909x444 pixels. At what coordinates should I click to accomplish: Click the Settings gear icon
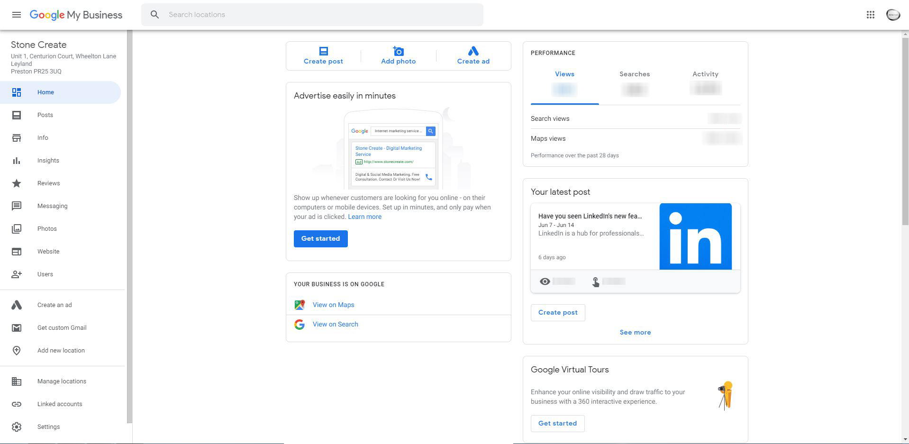pos(17,427)
